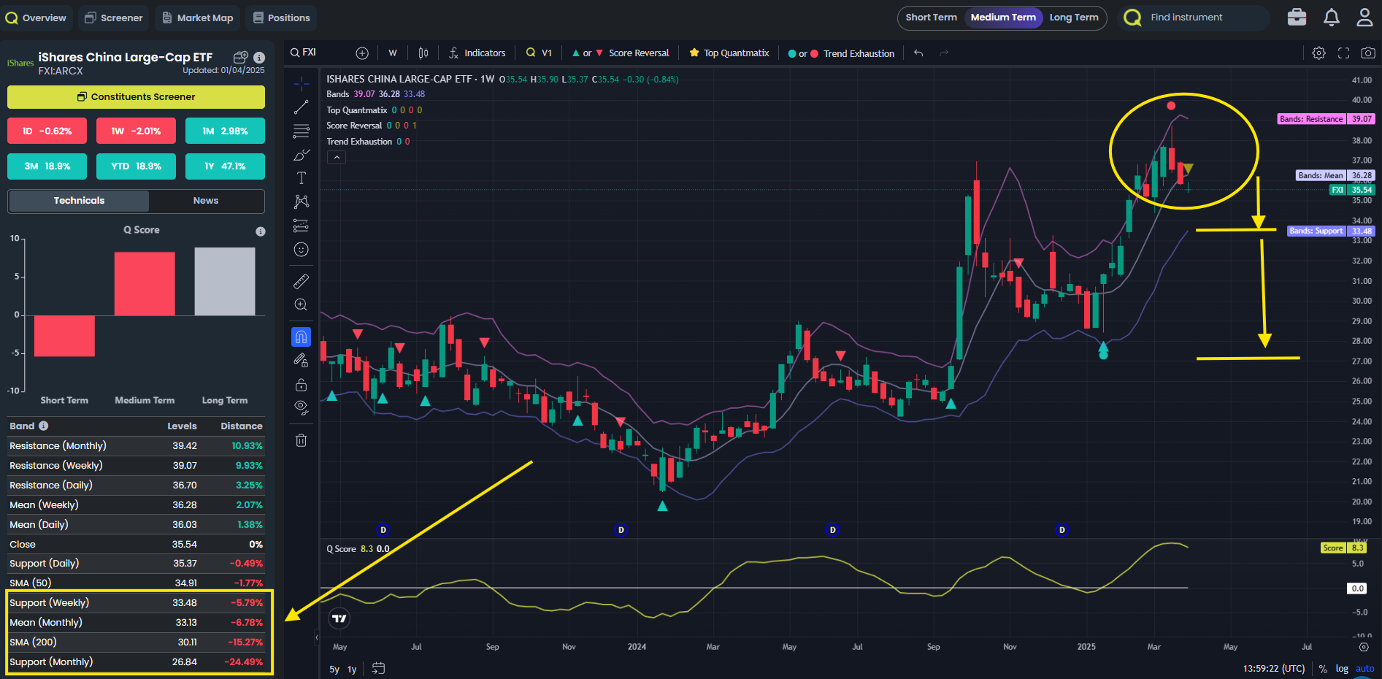The image size is (1382, 679).
Task: Click the 1M 2.98% performance button
Action: coord(225,131)
